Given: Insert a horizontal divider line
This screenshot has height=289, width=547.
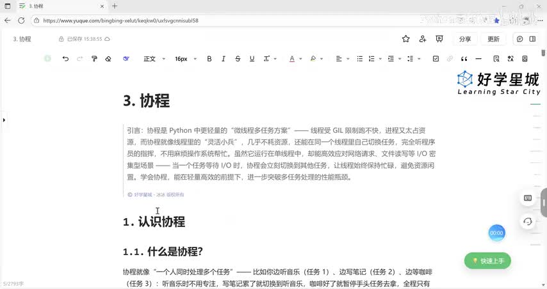Looking at the screenshot, I should click(478, 59).
